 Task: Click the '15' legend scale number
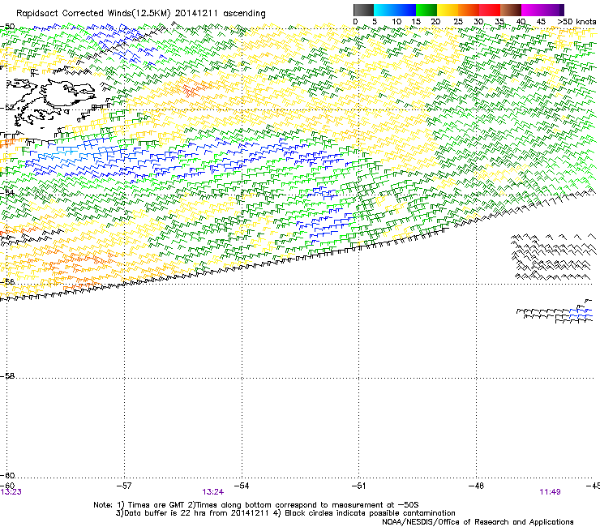pos(416,22)
